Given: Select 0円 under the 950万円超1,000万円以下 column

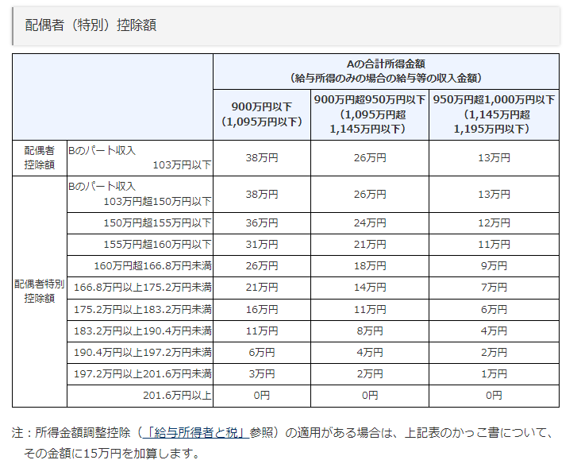Looking at the screenshot, I should (x=494, y=396).
